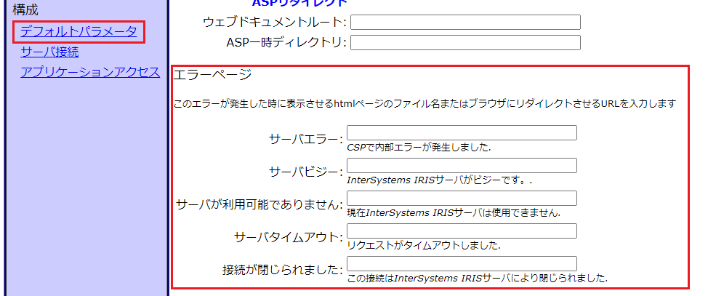Click the hint この接続は…により閉じられました
This screenshot has height=296, width=708.
pyautogui.click(x=477, y=278)
